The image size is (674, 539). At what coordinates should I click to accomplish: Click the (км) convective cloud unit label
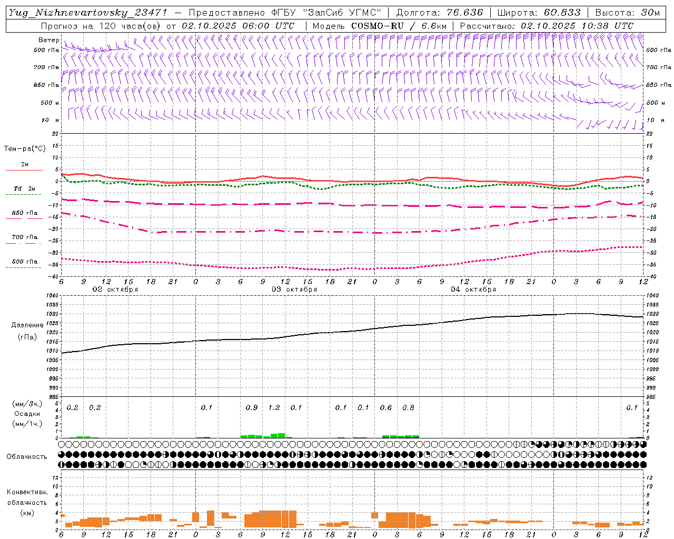coord(27,513)
